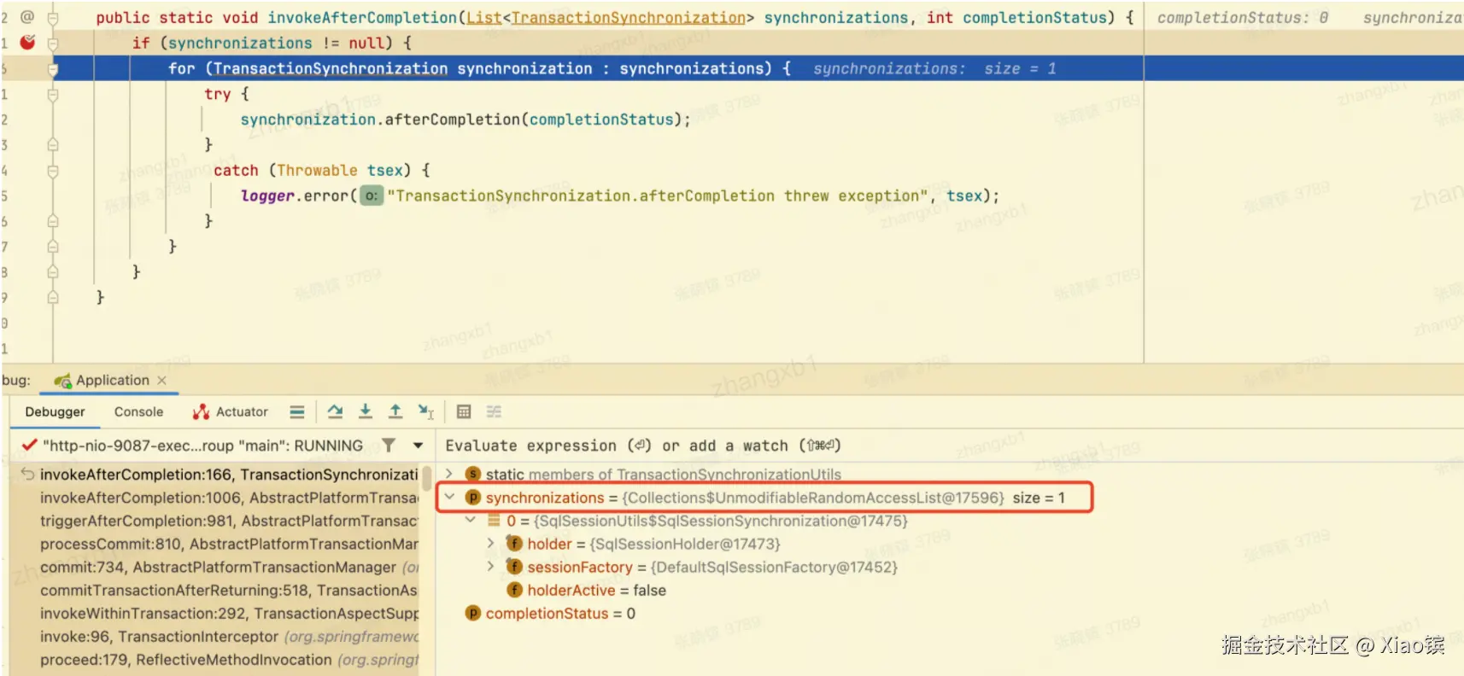Click the TransactionSynchronization type link in the for loop
This screenshot has width=1464, height=676.
tap(331, 68)
